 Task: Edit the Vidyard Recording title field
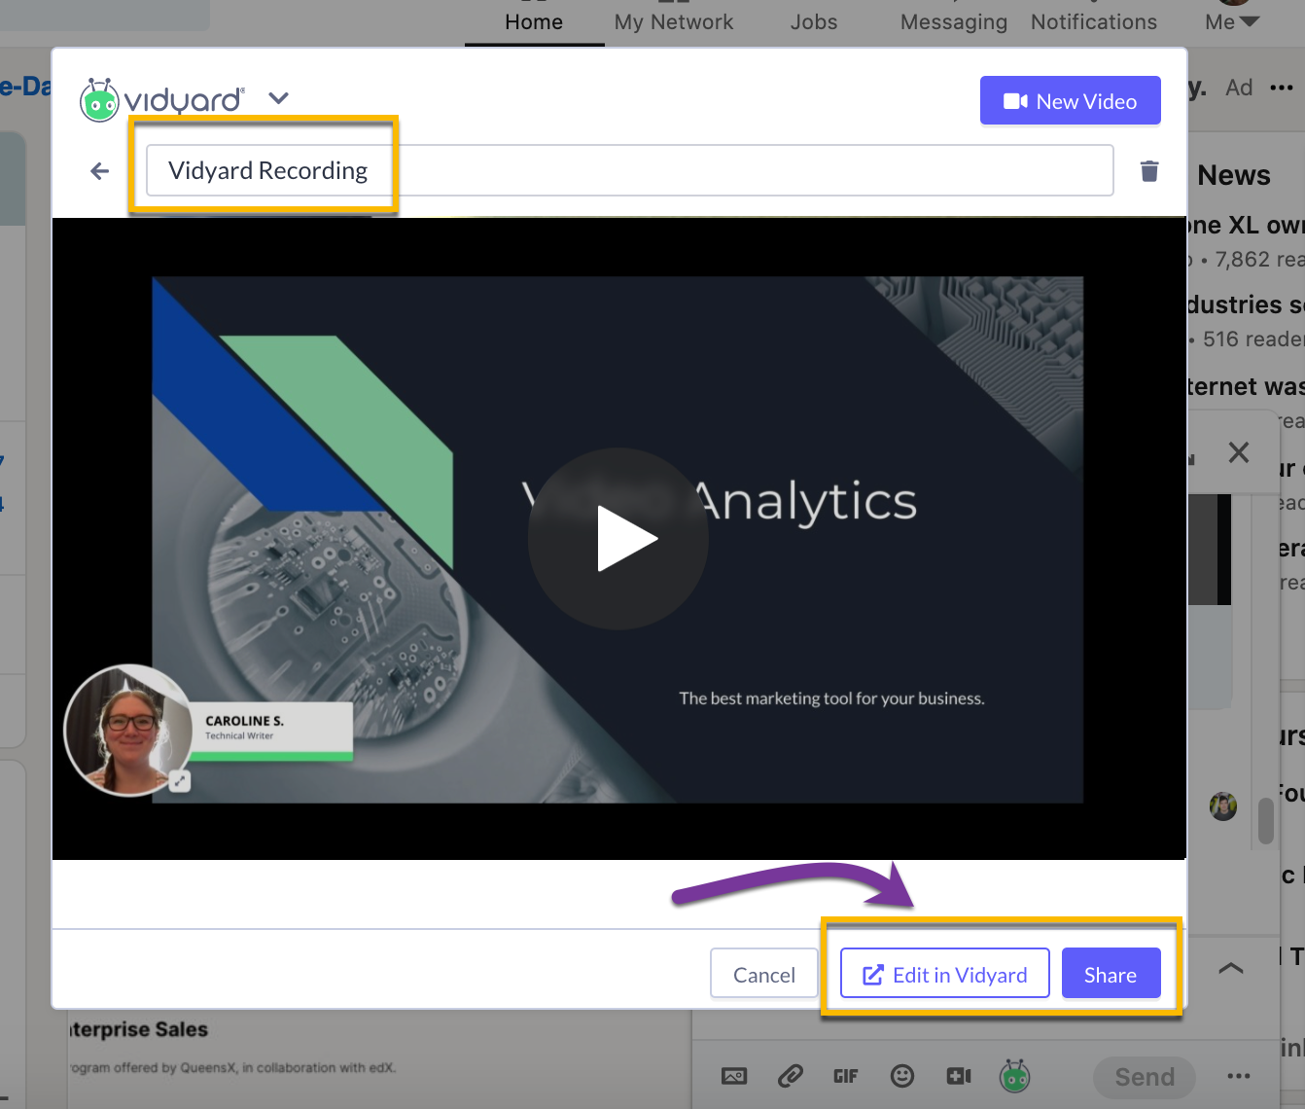629,170
